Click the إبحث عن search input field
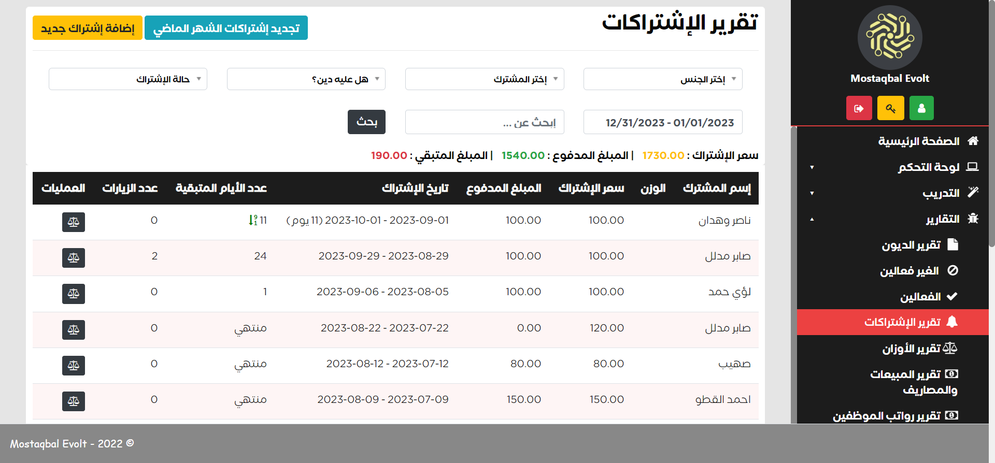This screenshot has width=995, height=463. click(484, 122)
